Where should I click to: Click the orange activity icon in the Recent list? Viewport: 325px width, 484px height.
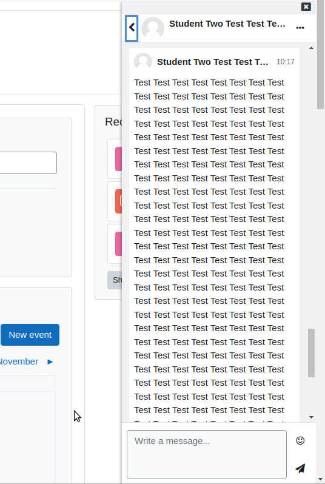118,201
